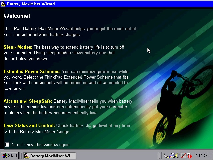Screen dimensions: 213x160
Task: Click the 'Sleep Modes:' yellow heading
Action: click(18, 47)
